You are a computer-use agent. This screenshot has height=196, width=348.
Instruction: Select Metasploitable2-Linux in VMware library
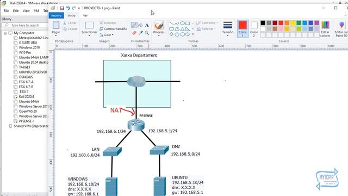click(33, 38)
